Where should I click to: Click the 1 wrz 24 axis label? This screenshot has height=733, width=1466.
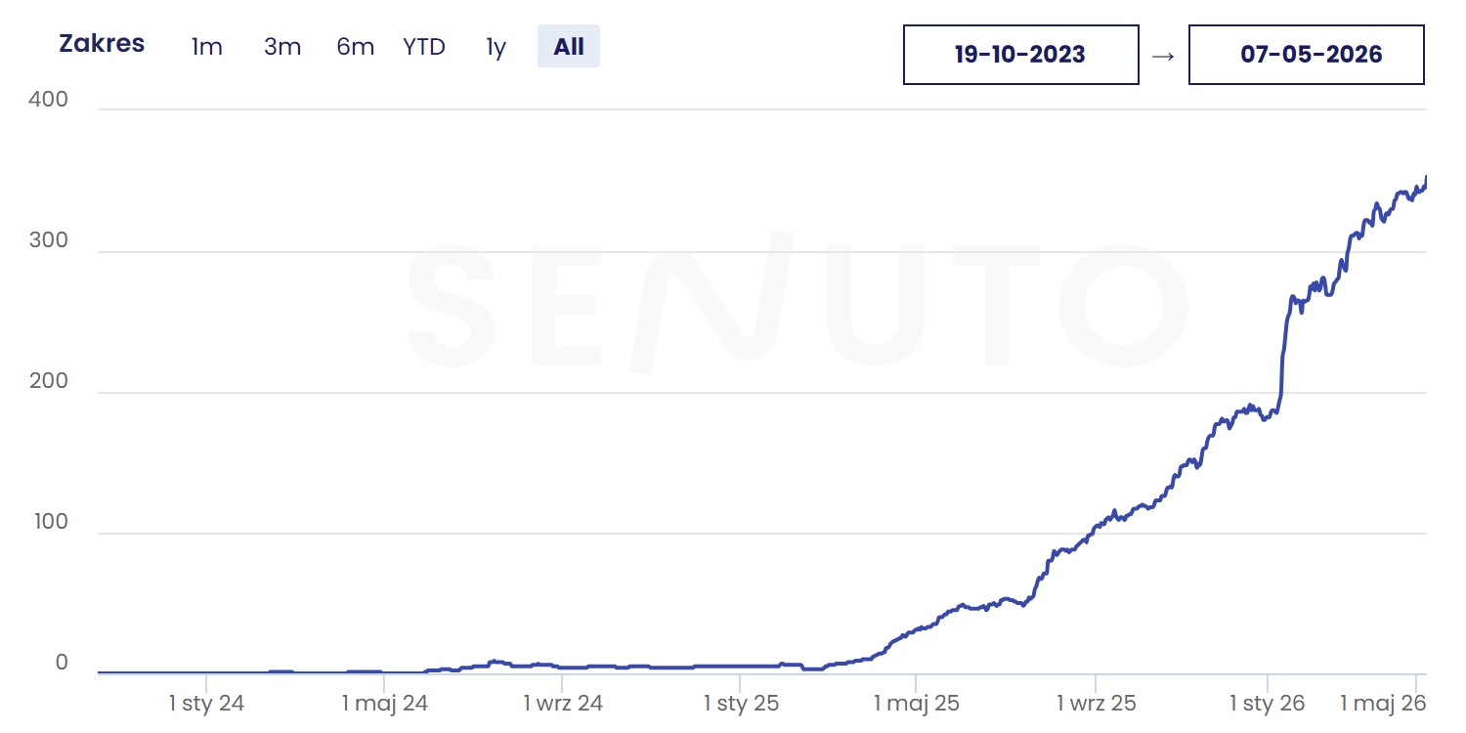pyautogui.click(x=563, y=703)
